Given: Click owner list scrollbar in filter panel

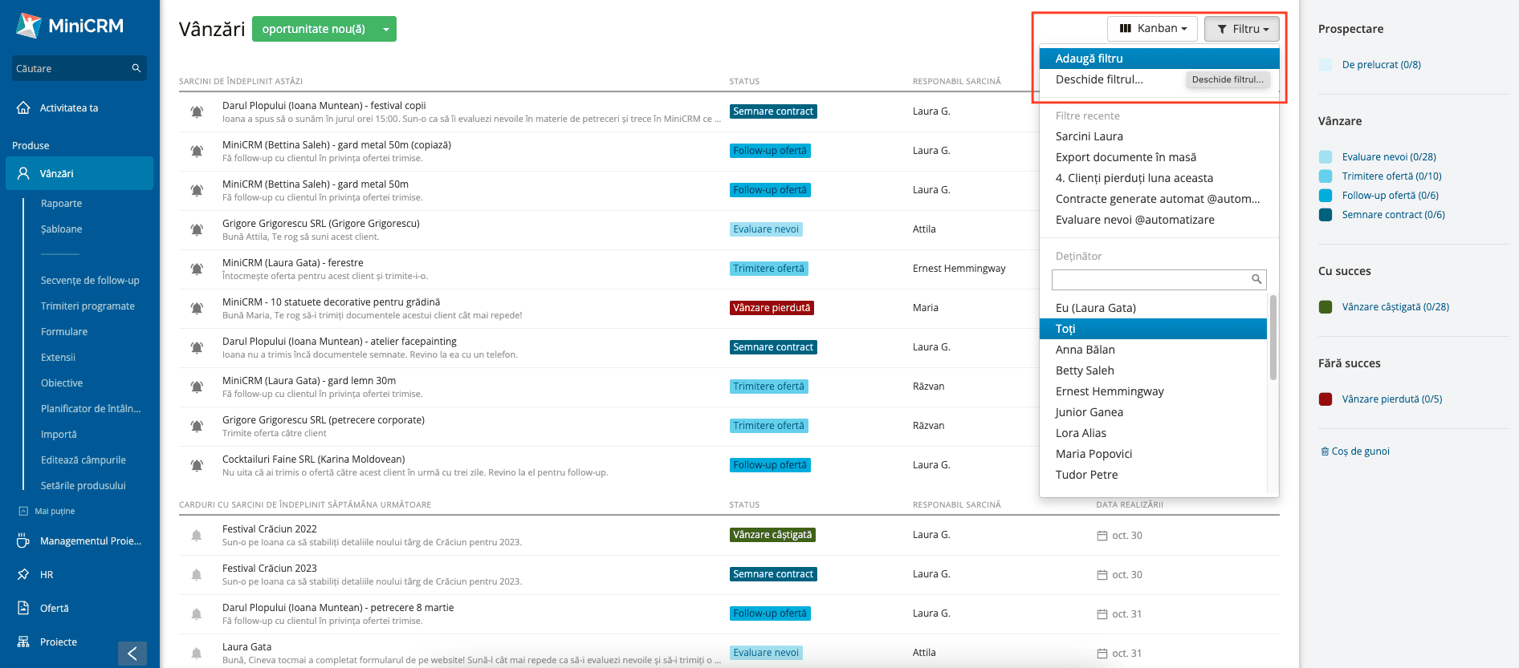Looking at the screenshot, I should tap(1273, 337).
